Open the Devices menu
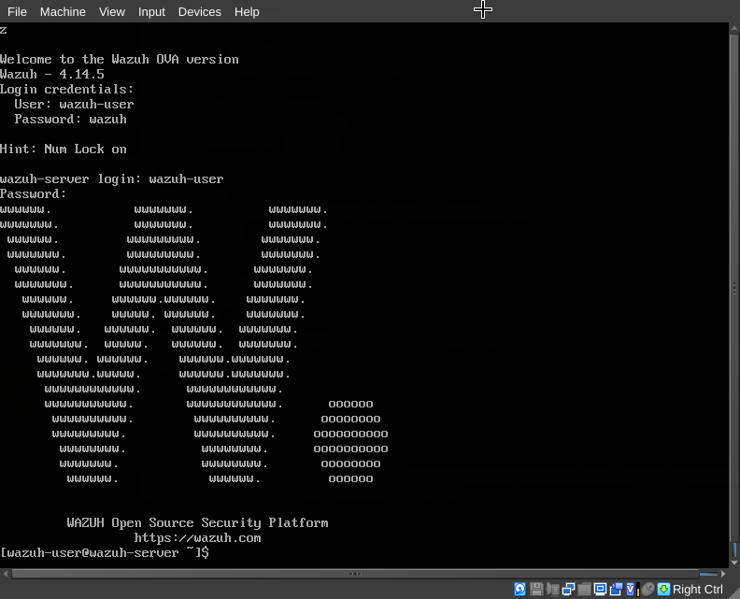740x599 pixels. coord(200,12)
